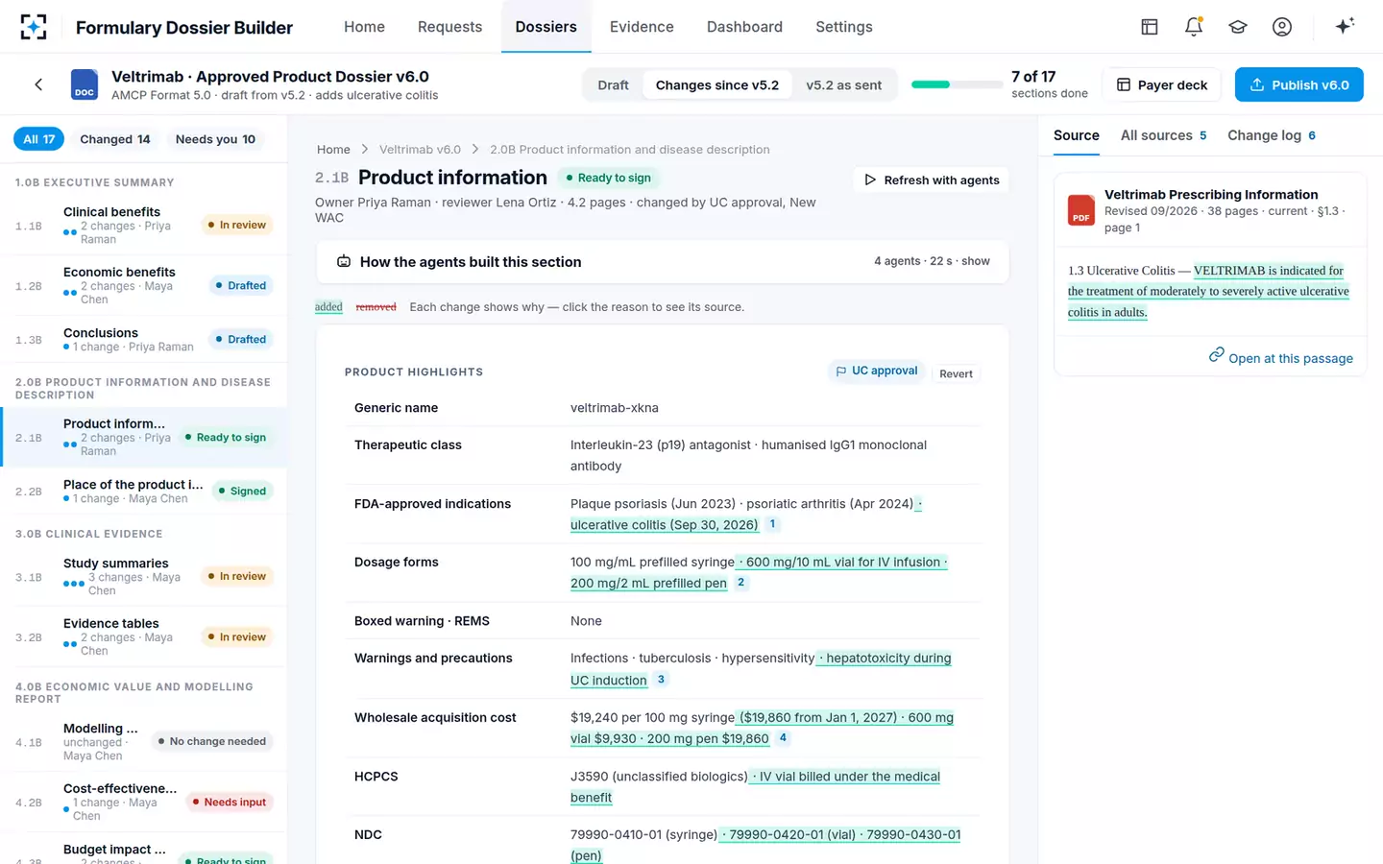Click the chevron after Veltrimab v6.0 breadcrumb
The image size is (1383, 864).
click(x=475, y=150)
